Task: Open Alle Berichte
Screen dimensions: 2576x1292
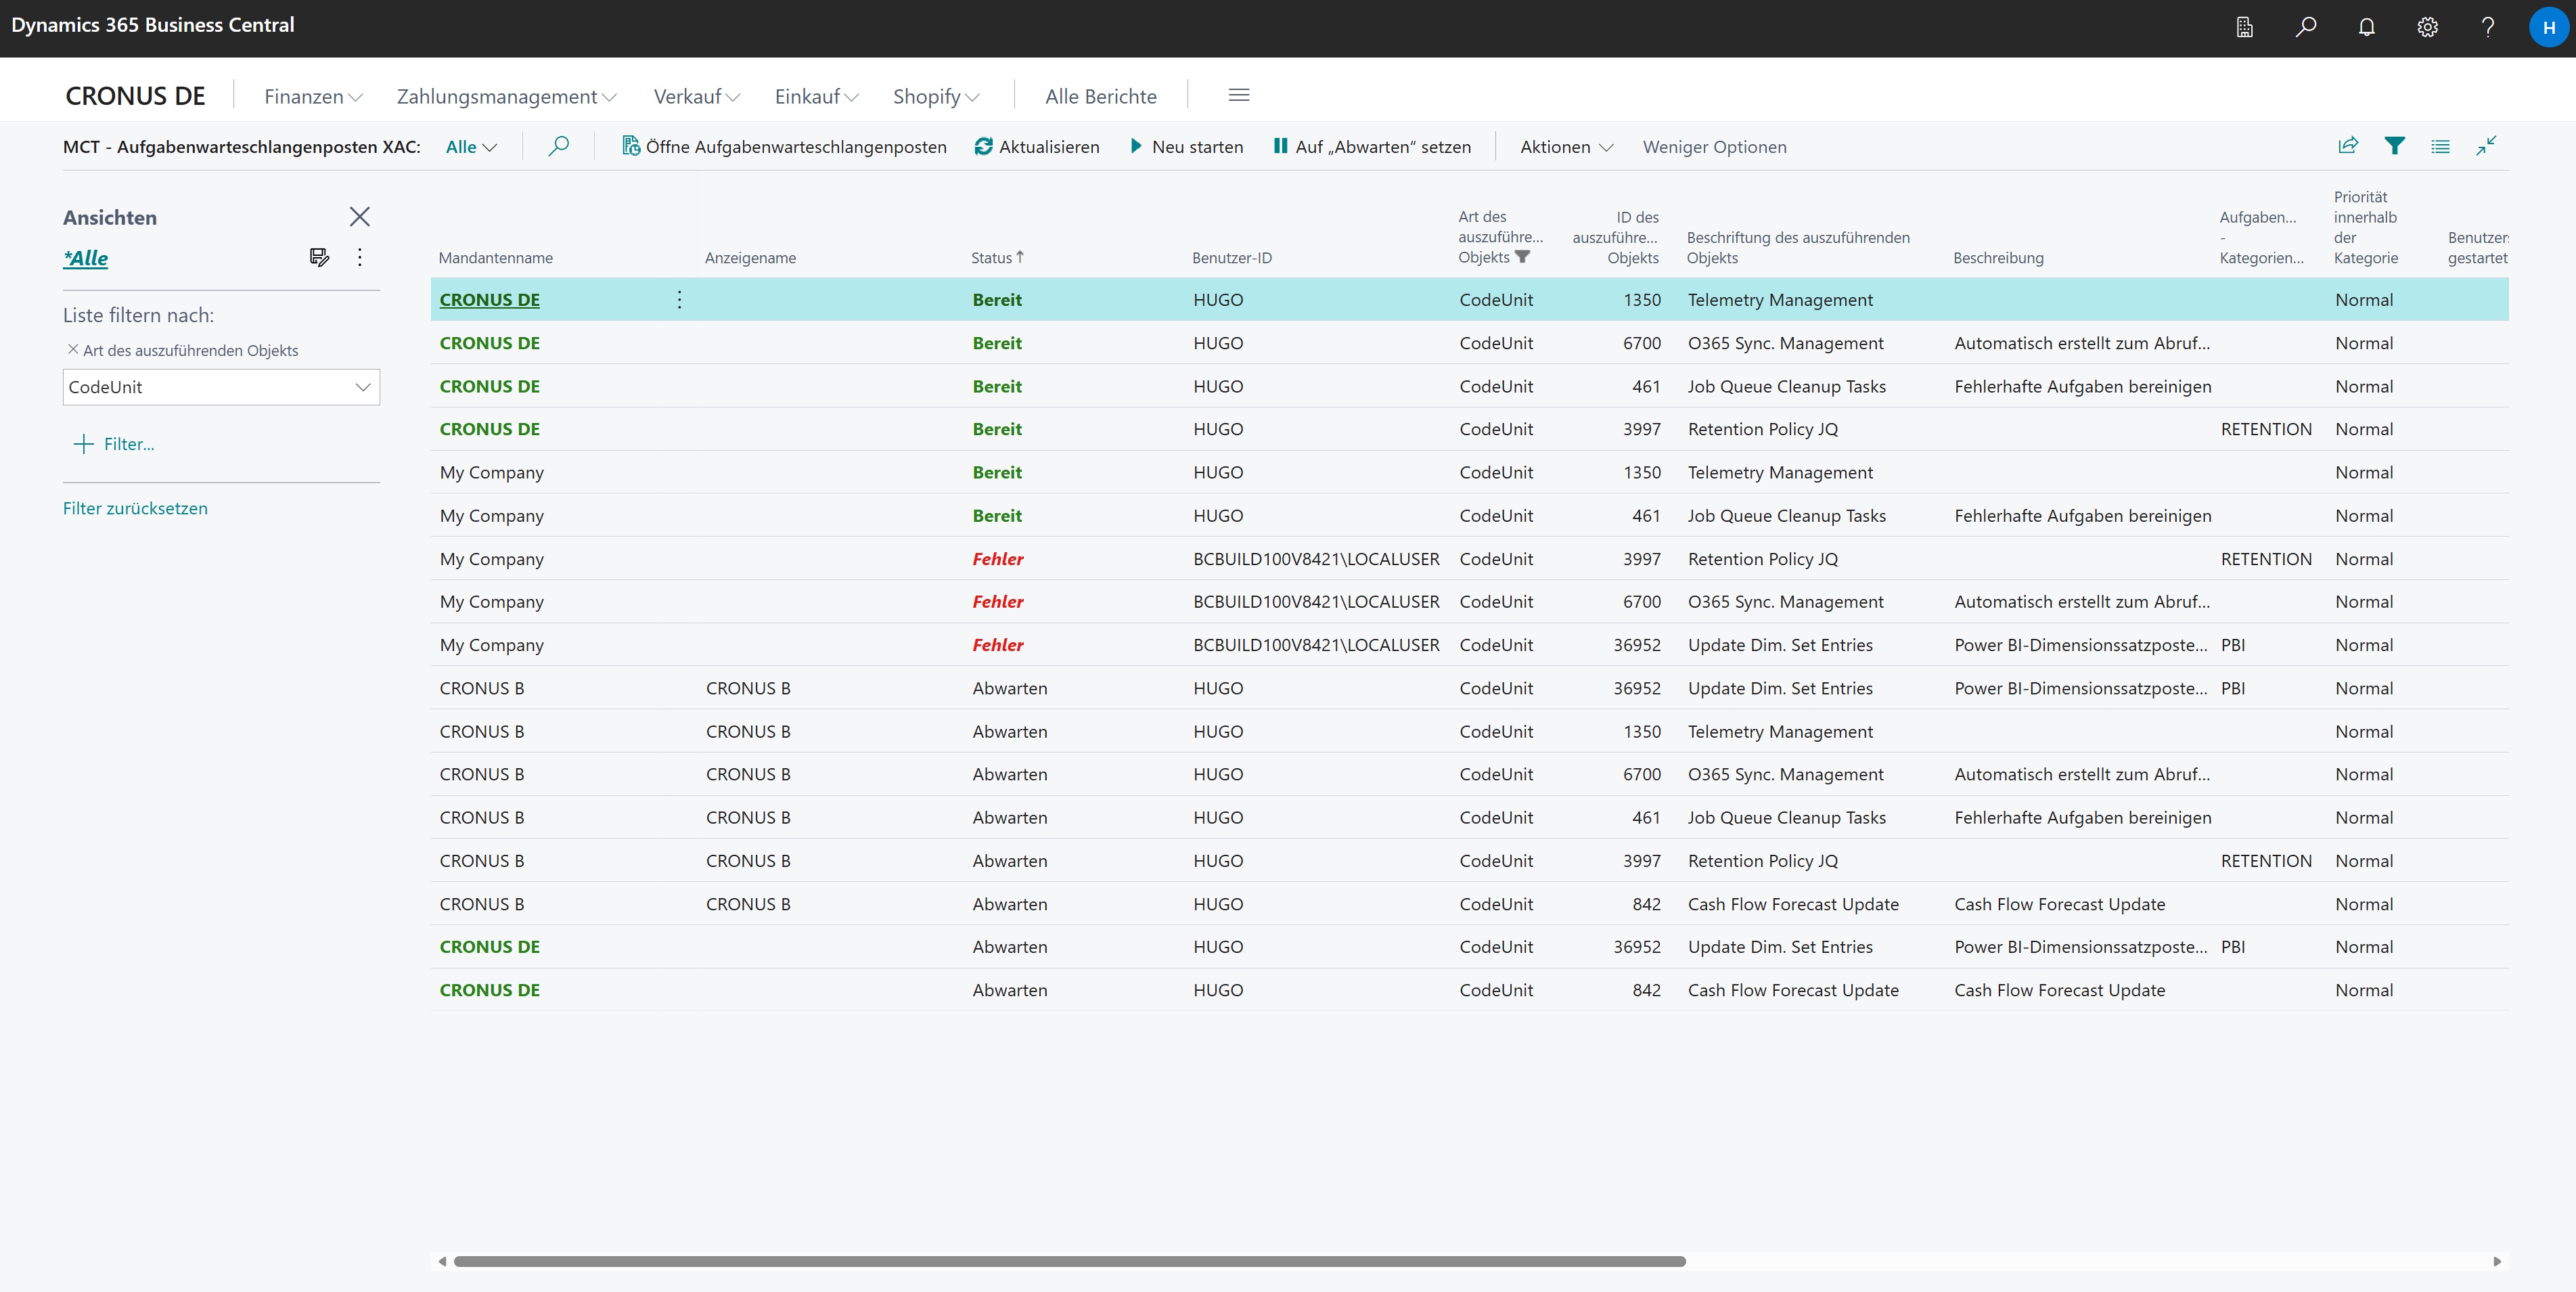Action: coord(1101,96)
